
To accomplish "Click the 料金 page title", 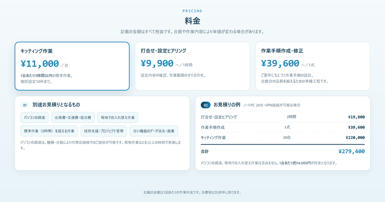I will click(x=192, y=21).
